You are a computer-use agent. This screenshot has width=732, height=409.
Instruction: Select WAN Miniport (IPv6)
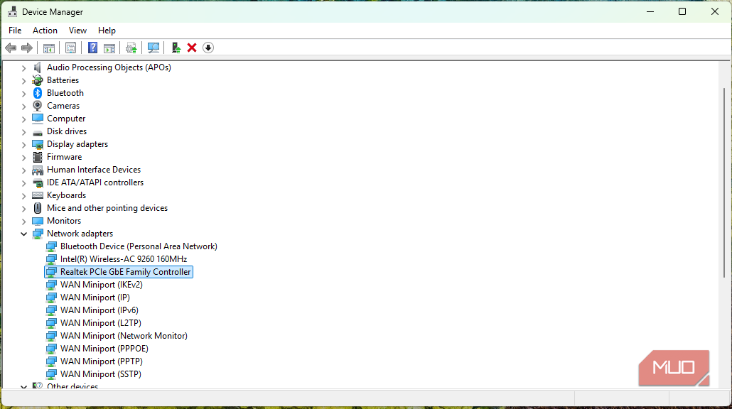pos(99,310)
